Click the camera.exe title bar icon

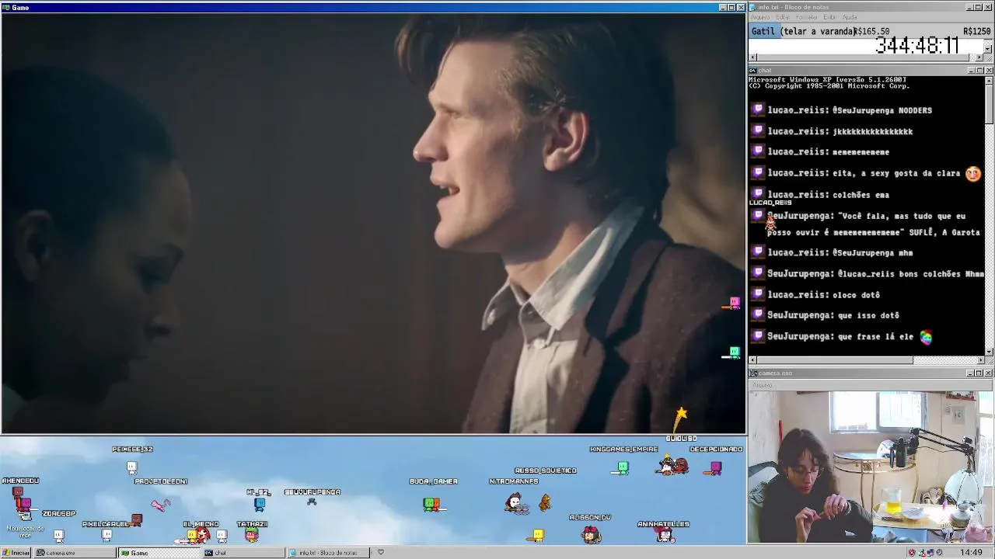[x=752, y=373]
